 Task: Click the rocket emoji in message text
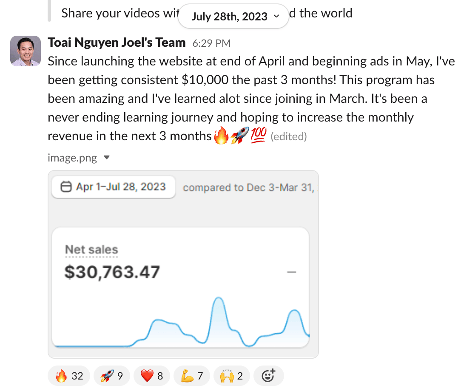pyautogui.click(x=239, y=136)
